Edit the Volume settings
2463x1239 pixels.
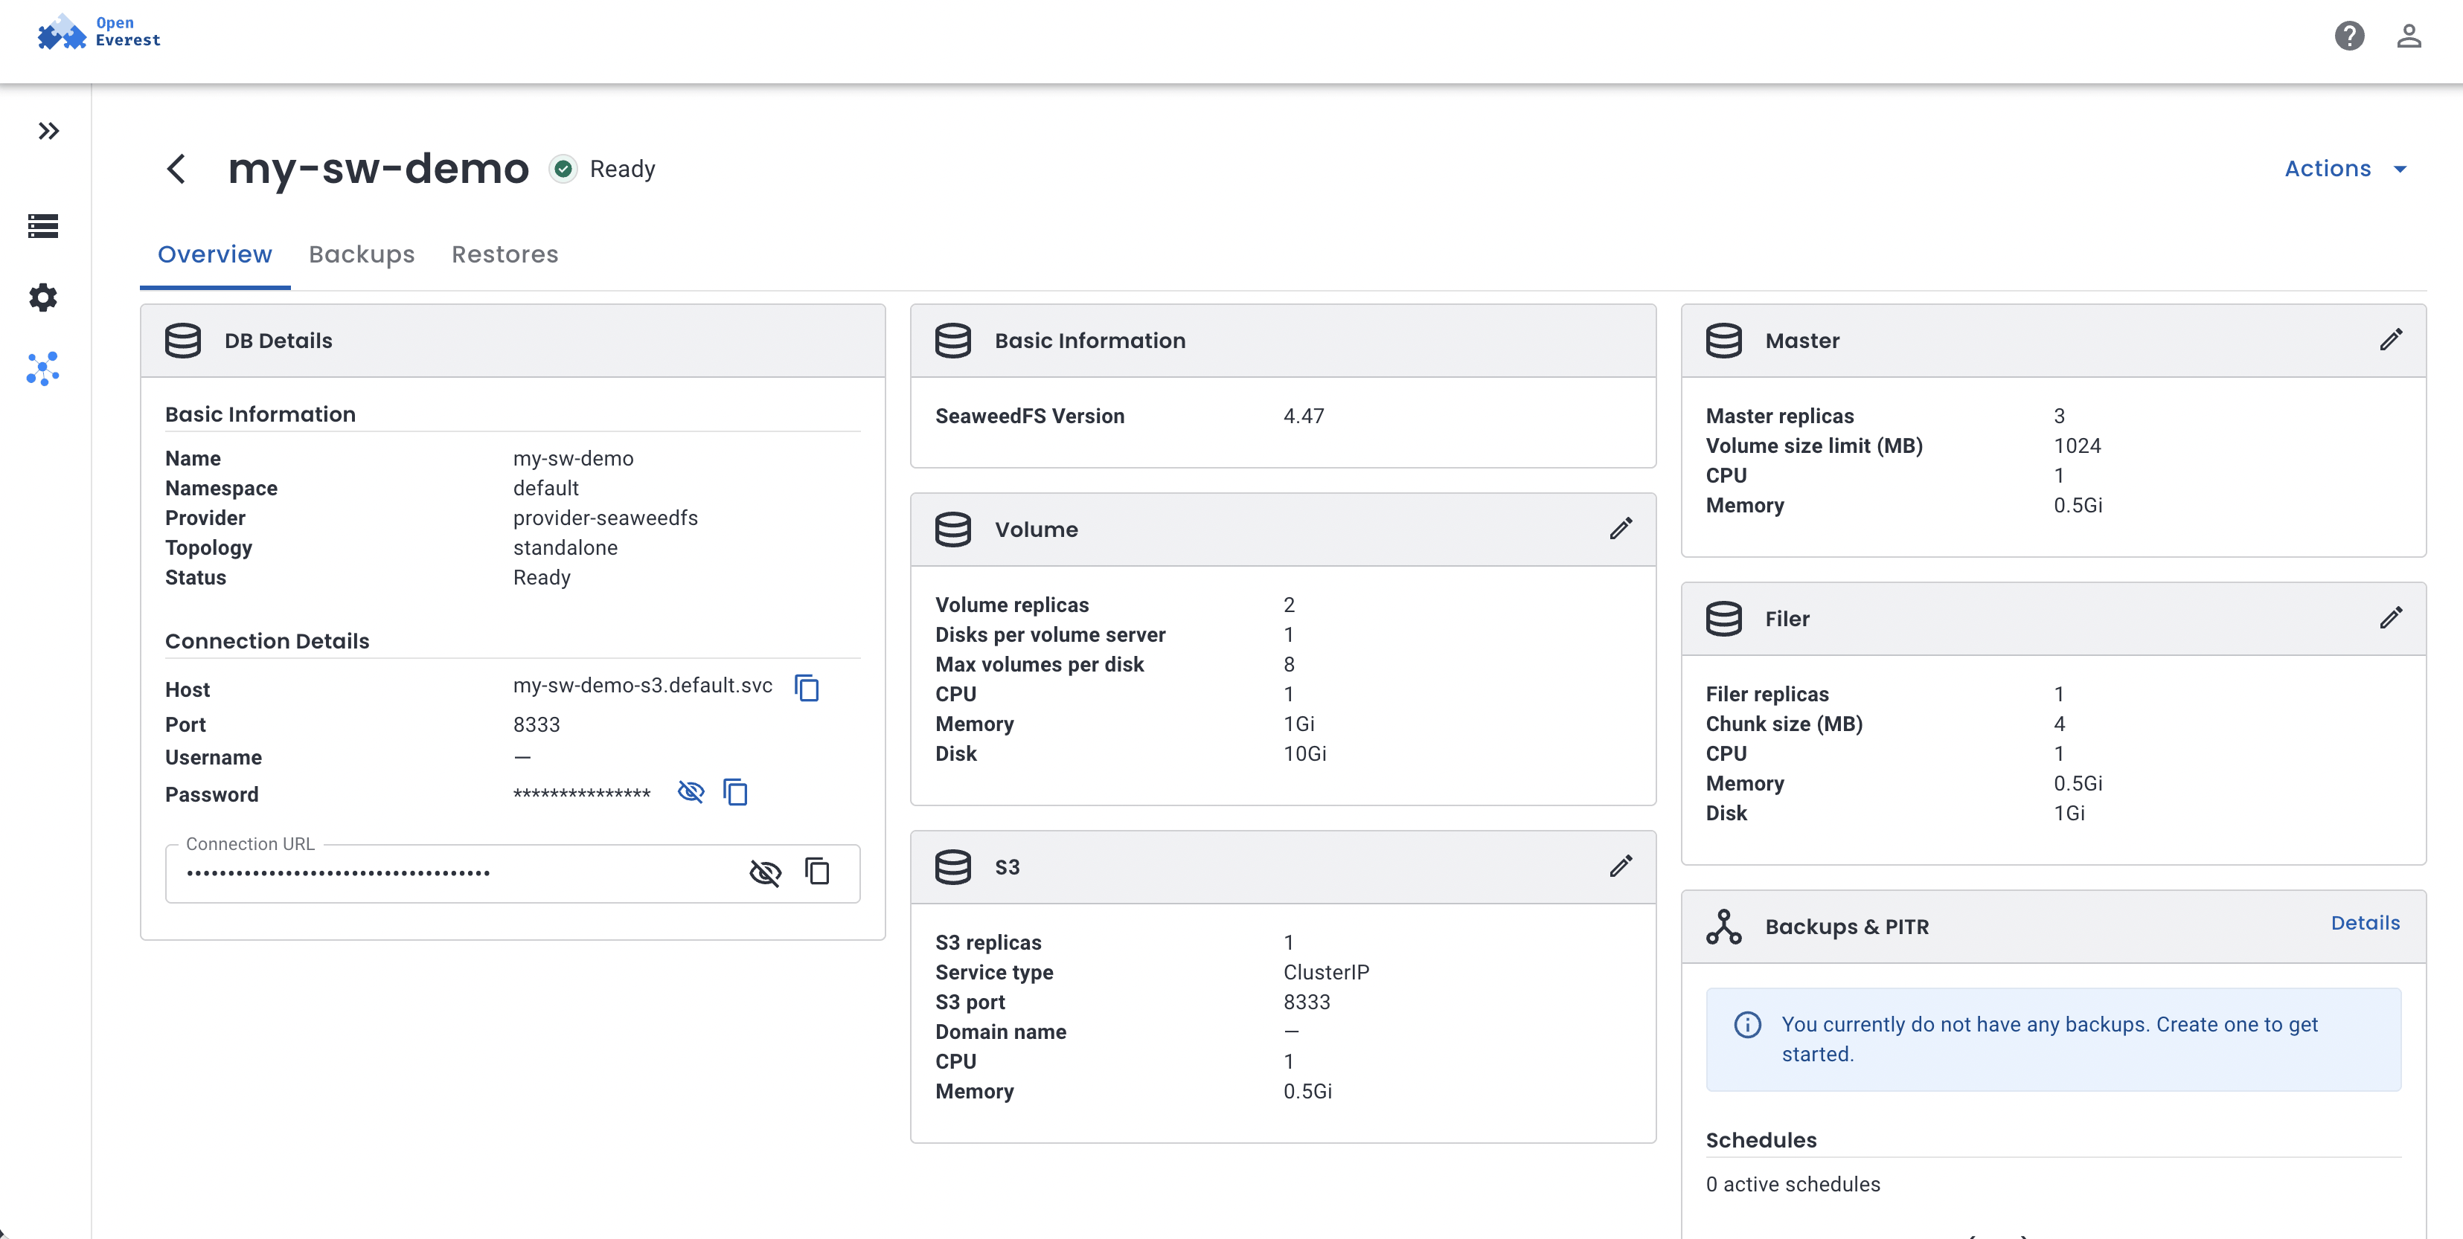point(1621,530)
